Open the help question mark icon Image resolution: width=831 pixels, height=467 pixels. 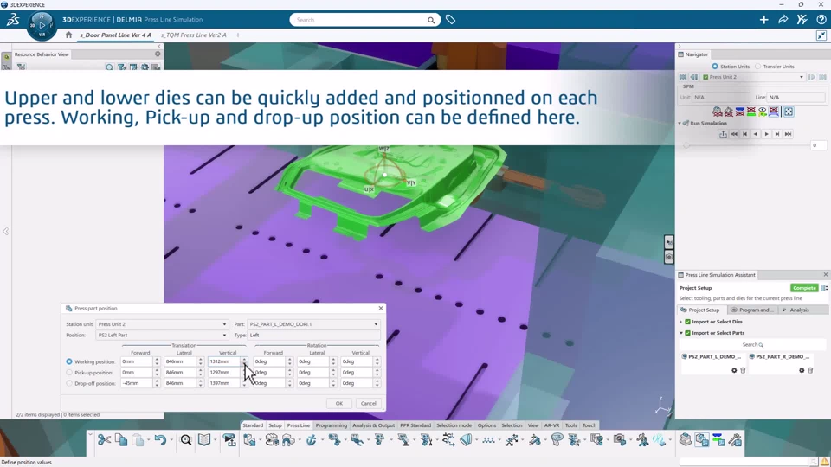[x=821, y=20]
